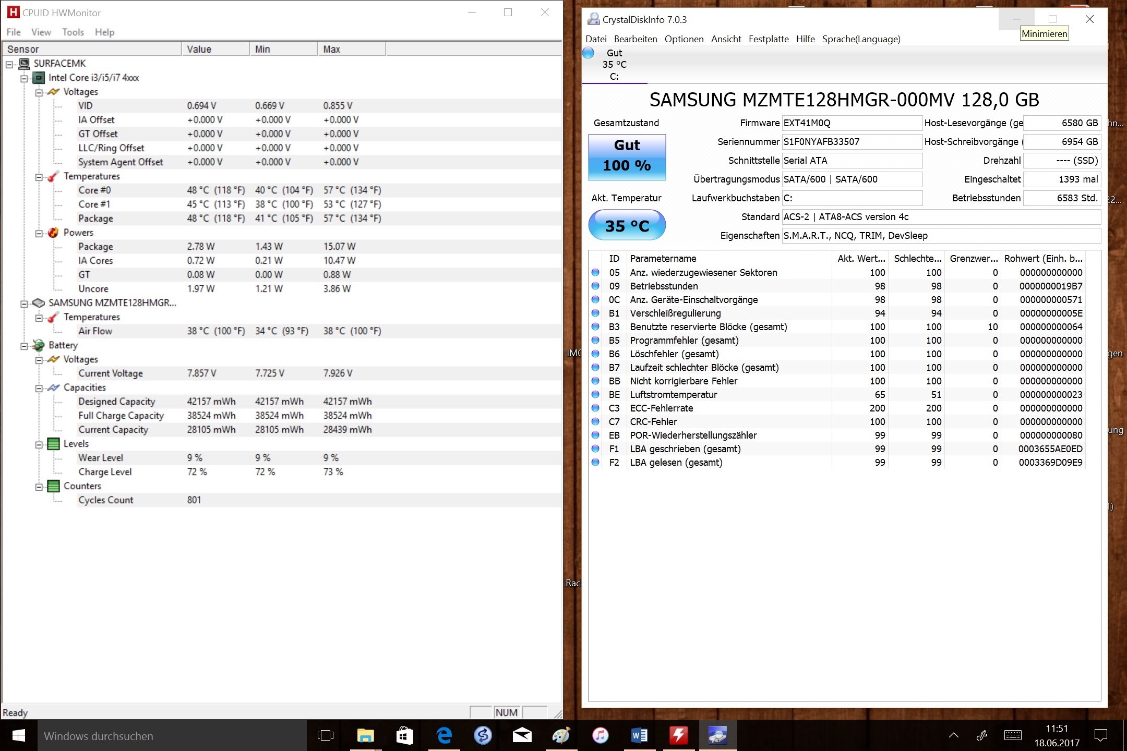Click the Firmware field EXT41M0Q

coord(851,123)
